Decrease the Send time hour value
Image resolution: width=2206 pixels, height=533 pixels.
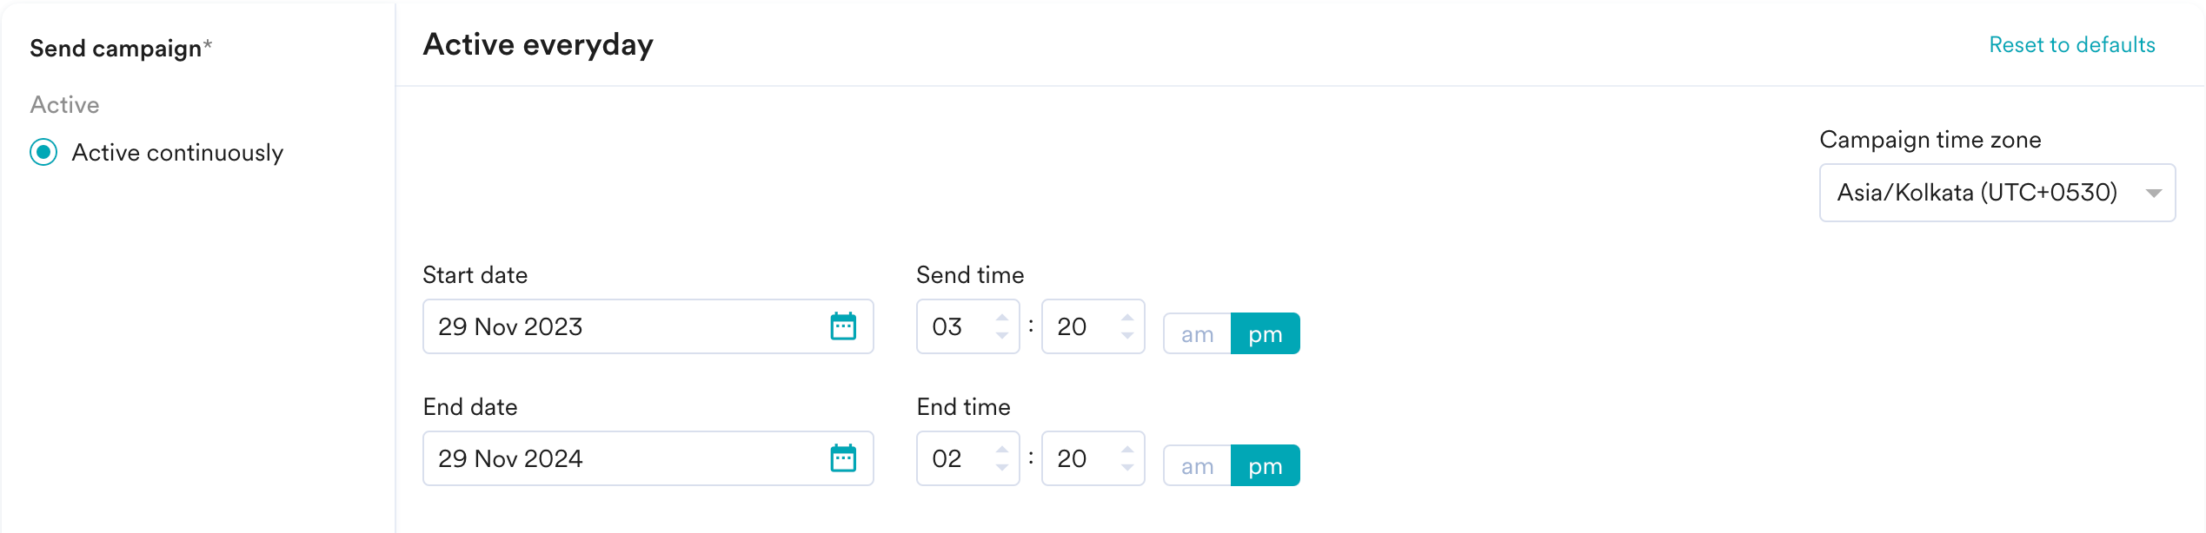coord(1002,337)
